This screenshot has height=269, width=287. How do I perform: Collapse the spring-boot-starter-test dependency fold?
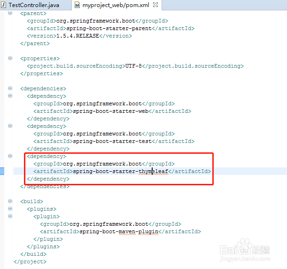point(10,126)
